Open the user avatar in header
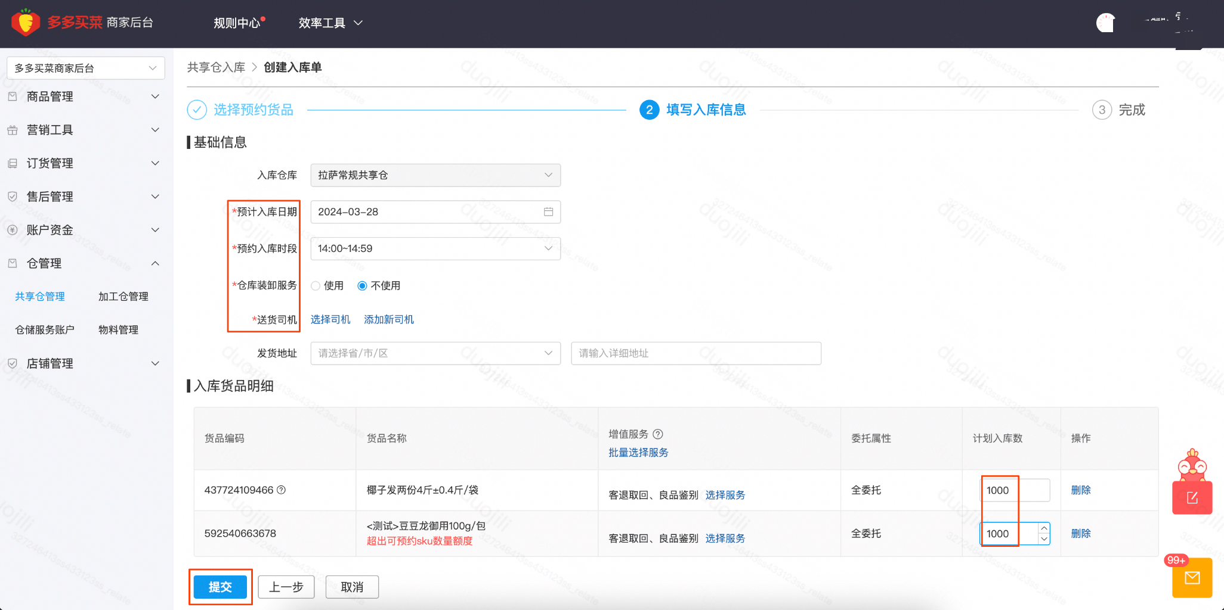1224x610 pixels. click(x=1105, y=23)
